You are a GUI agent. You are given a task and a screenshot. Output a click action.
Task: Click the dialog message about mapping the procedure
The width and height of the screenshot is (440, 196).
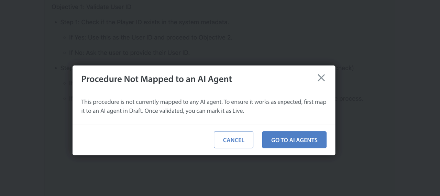[x=203, y=107]
